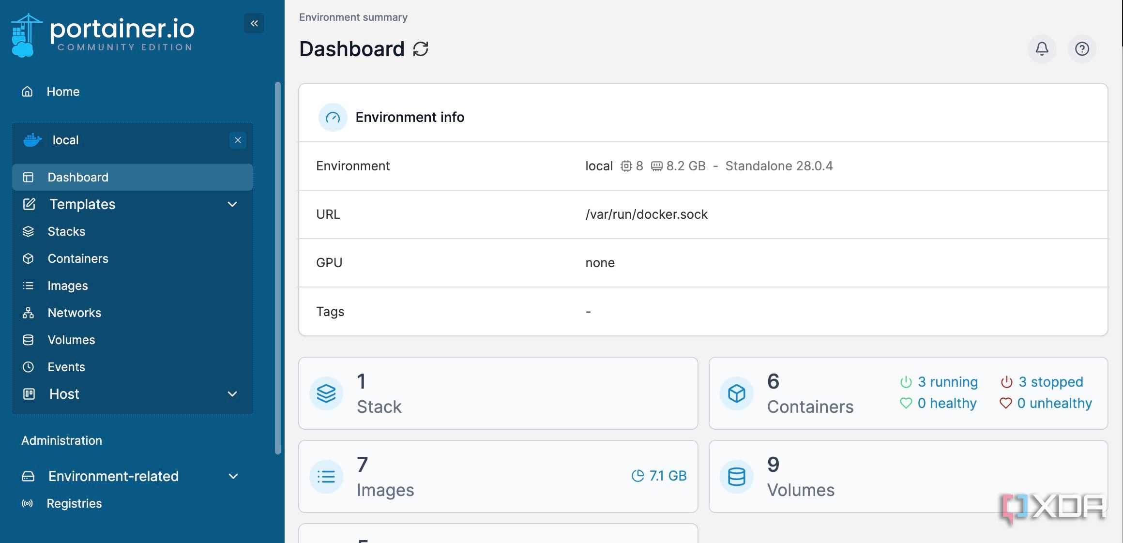The width and height of the screenshot is (1123, 543).
Task: Click the /var/run/docker.sock URL value
Action: point(647,214)
